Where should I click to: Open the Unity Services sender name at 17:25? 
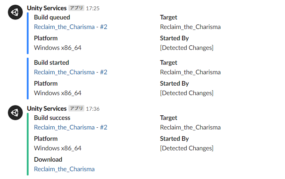(47, 8)
